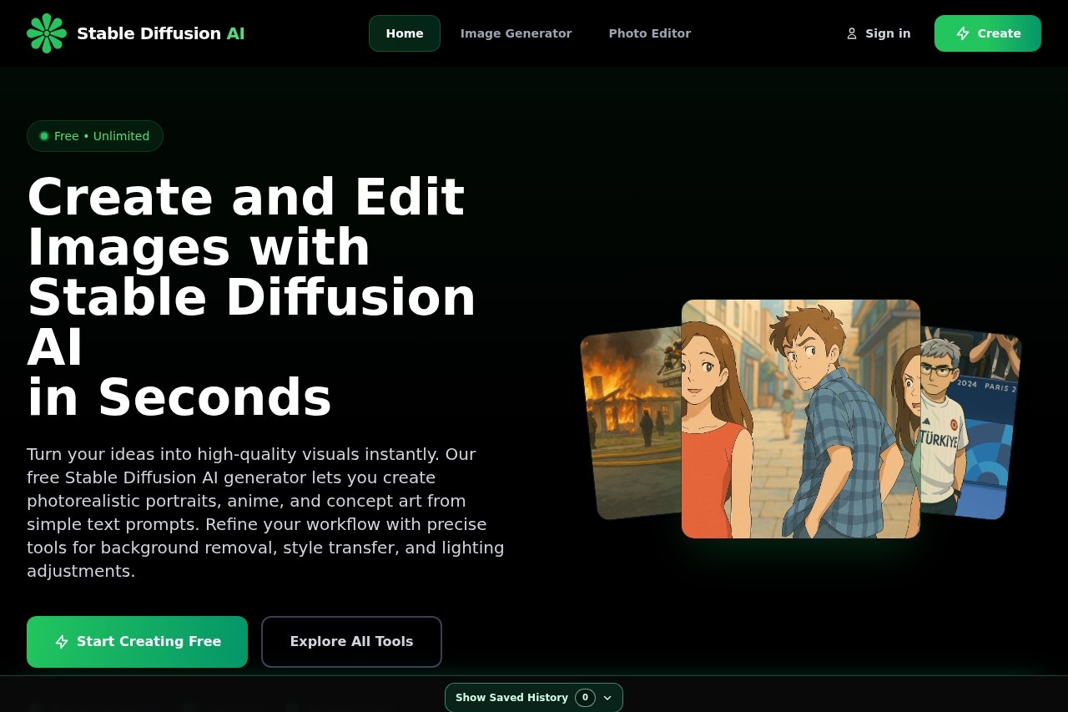The height and width of the screenshot is (712, 1068).
Task: Click the Start Creating Free label
Action: 149,642
